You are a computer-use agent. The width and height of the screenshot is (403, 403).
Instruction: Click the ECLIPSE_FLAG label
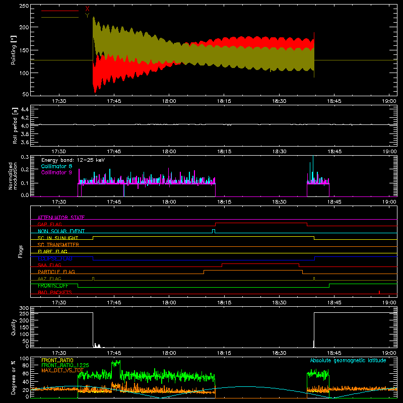pyautogui.click(x=55, y=258)
